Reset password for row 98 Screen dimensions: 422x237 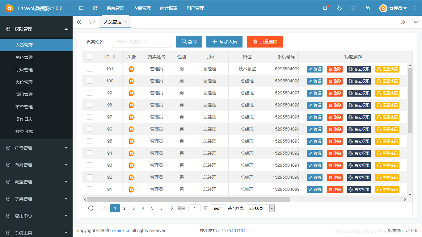coord(387,105)
